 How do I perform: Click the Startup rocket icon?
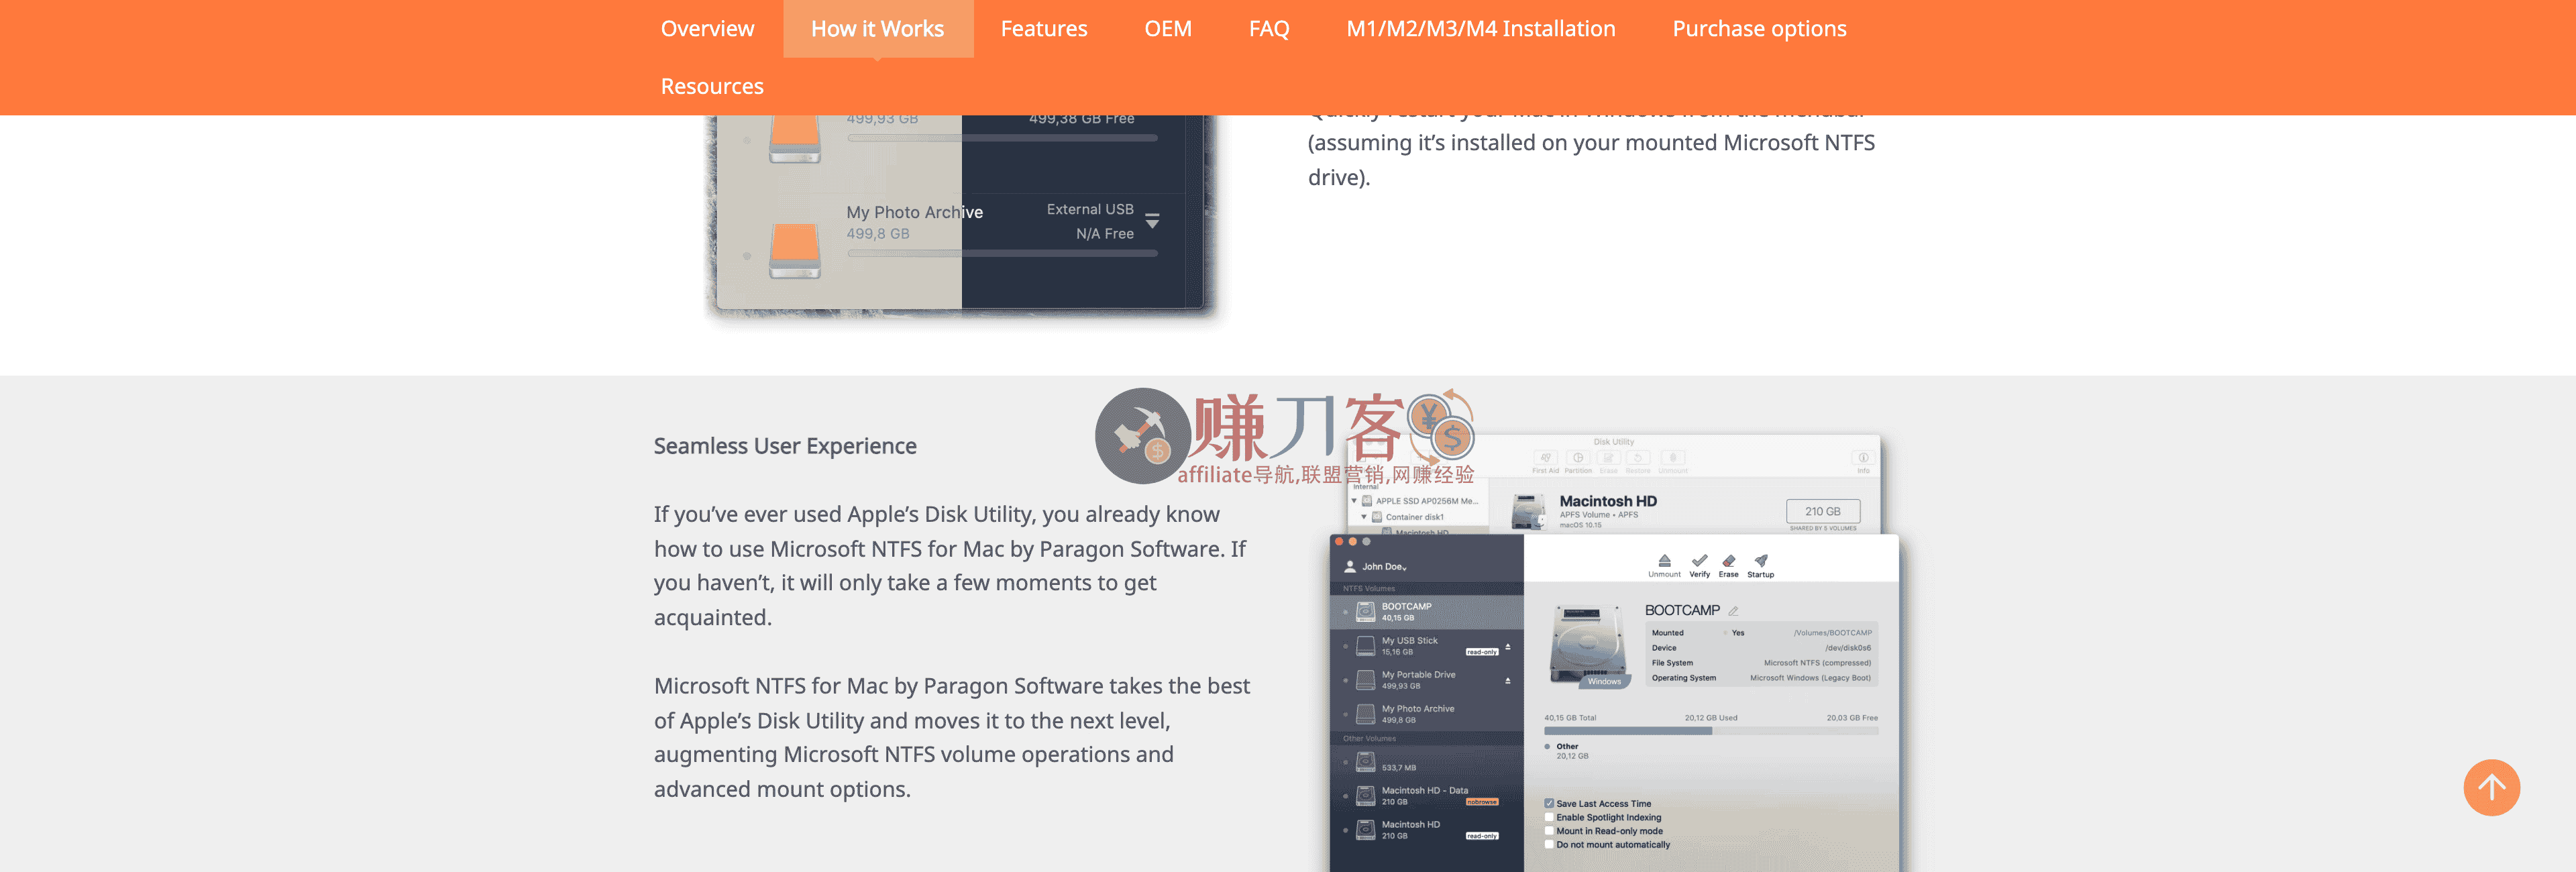coord(1760,560)
